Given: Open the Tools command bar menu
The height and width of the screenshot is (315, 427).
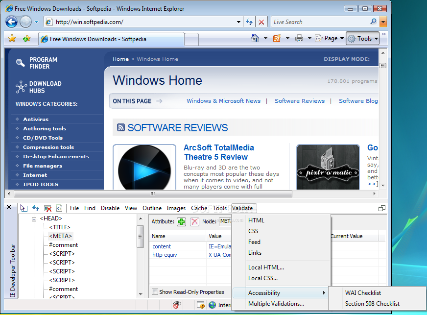Looking at the screenshot, I should 362,38.
